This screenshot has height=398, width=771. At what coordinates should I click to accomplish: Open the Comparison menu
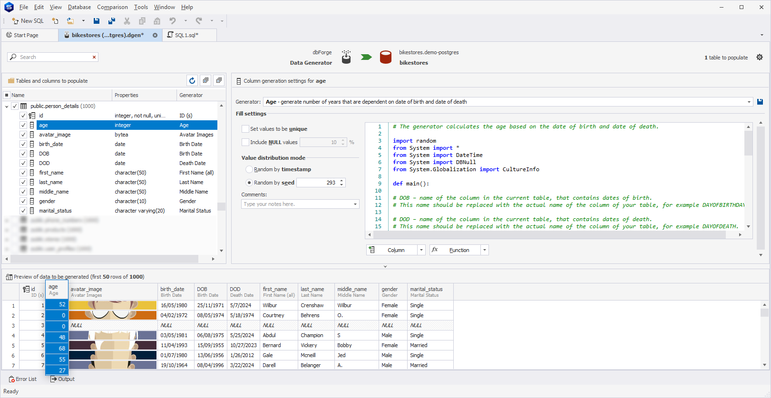tap(112, 7)
